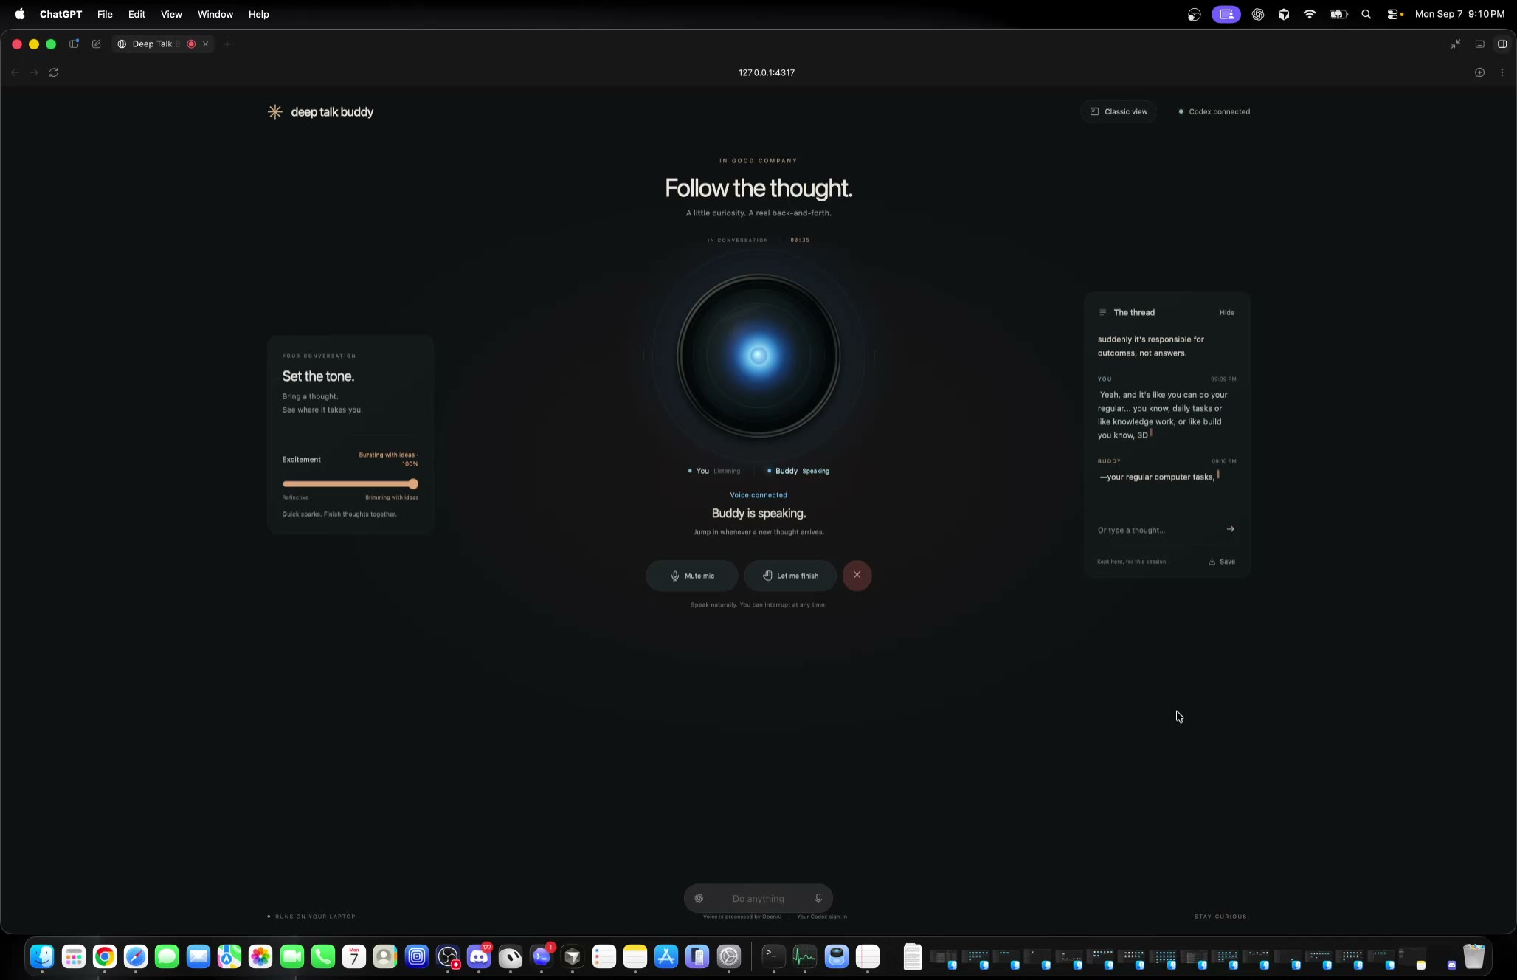
Task: Open the Help menu
Action: [258, 14]
